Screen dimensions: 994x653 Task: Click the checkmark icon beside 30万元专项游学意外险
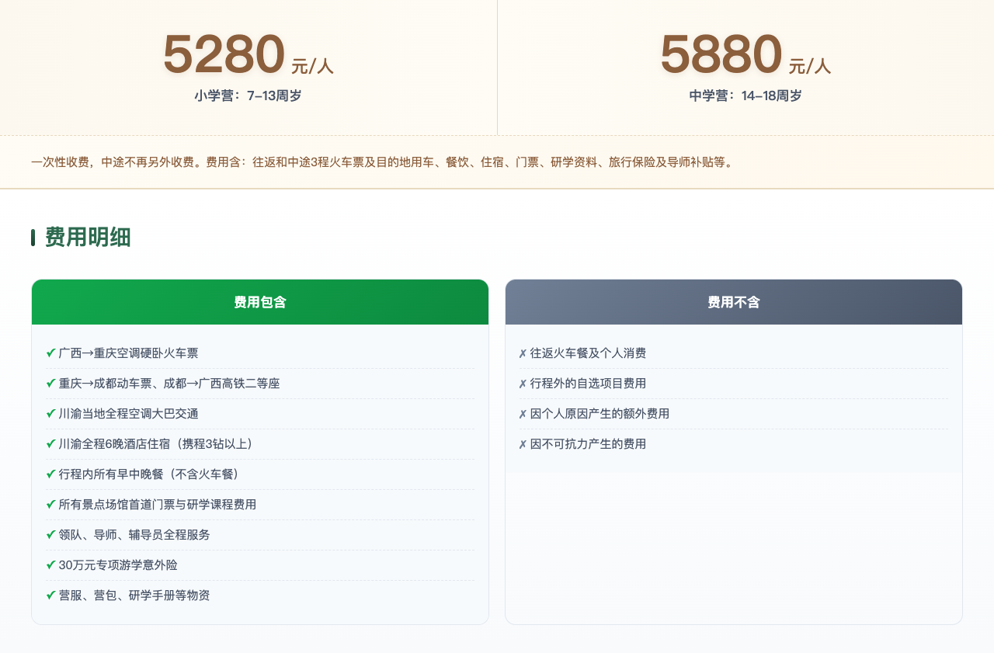(x=50, y=565)
